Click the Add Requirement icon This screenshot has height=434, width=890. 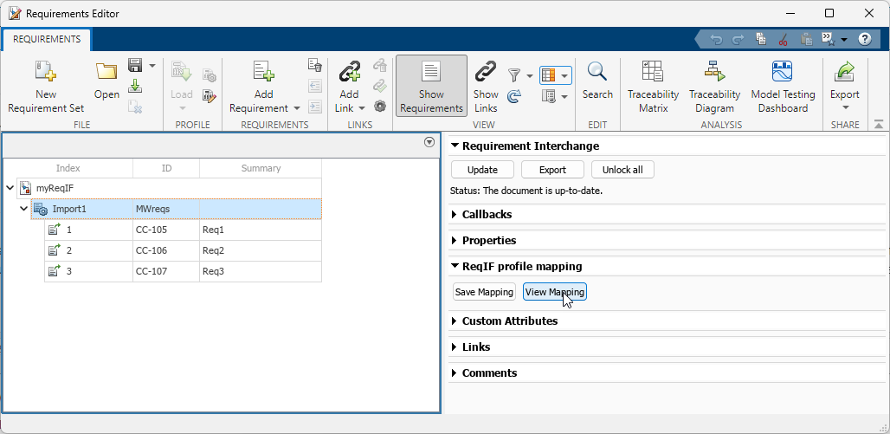point(263,74)
